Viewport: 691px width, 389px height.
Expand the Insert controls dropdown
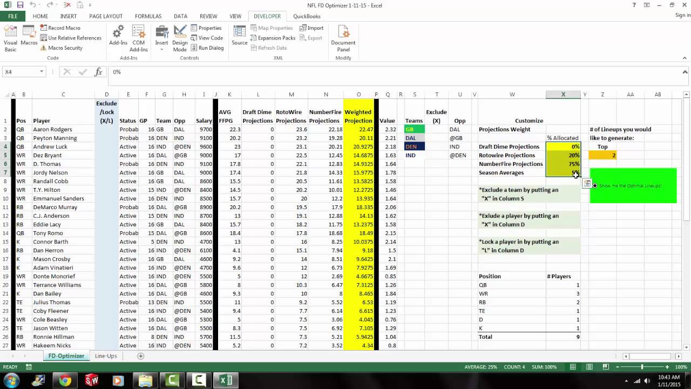161,38
